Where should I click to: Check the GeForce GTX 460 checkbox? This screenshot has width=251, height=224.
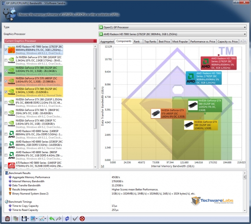pyautogui.click(x=6, y=123)
